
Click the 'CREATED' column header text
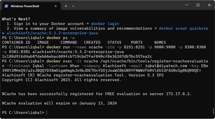pos(92,42)
